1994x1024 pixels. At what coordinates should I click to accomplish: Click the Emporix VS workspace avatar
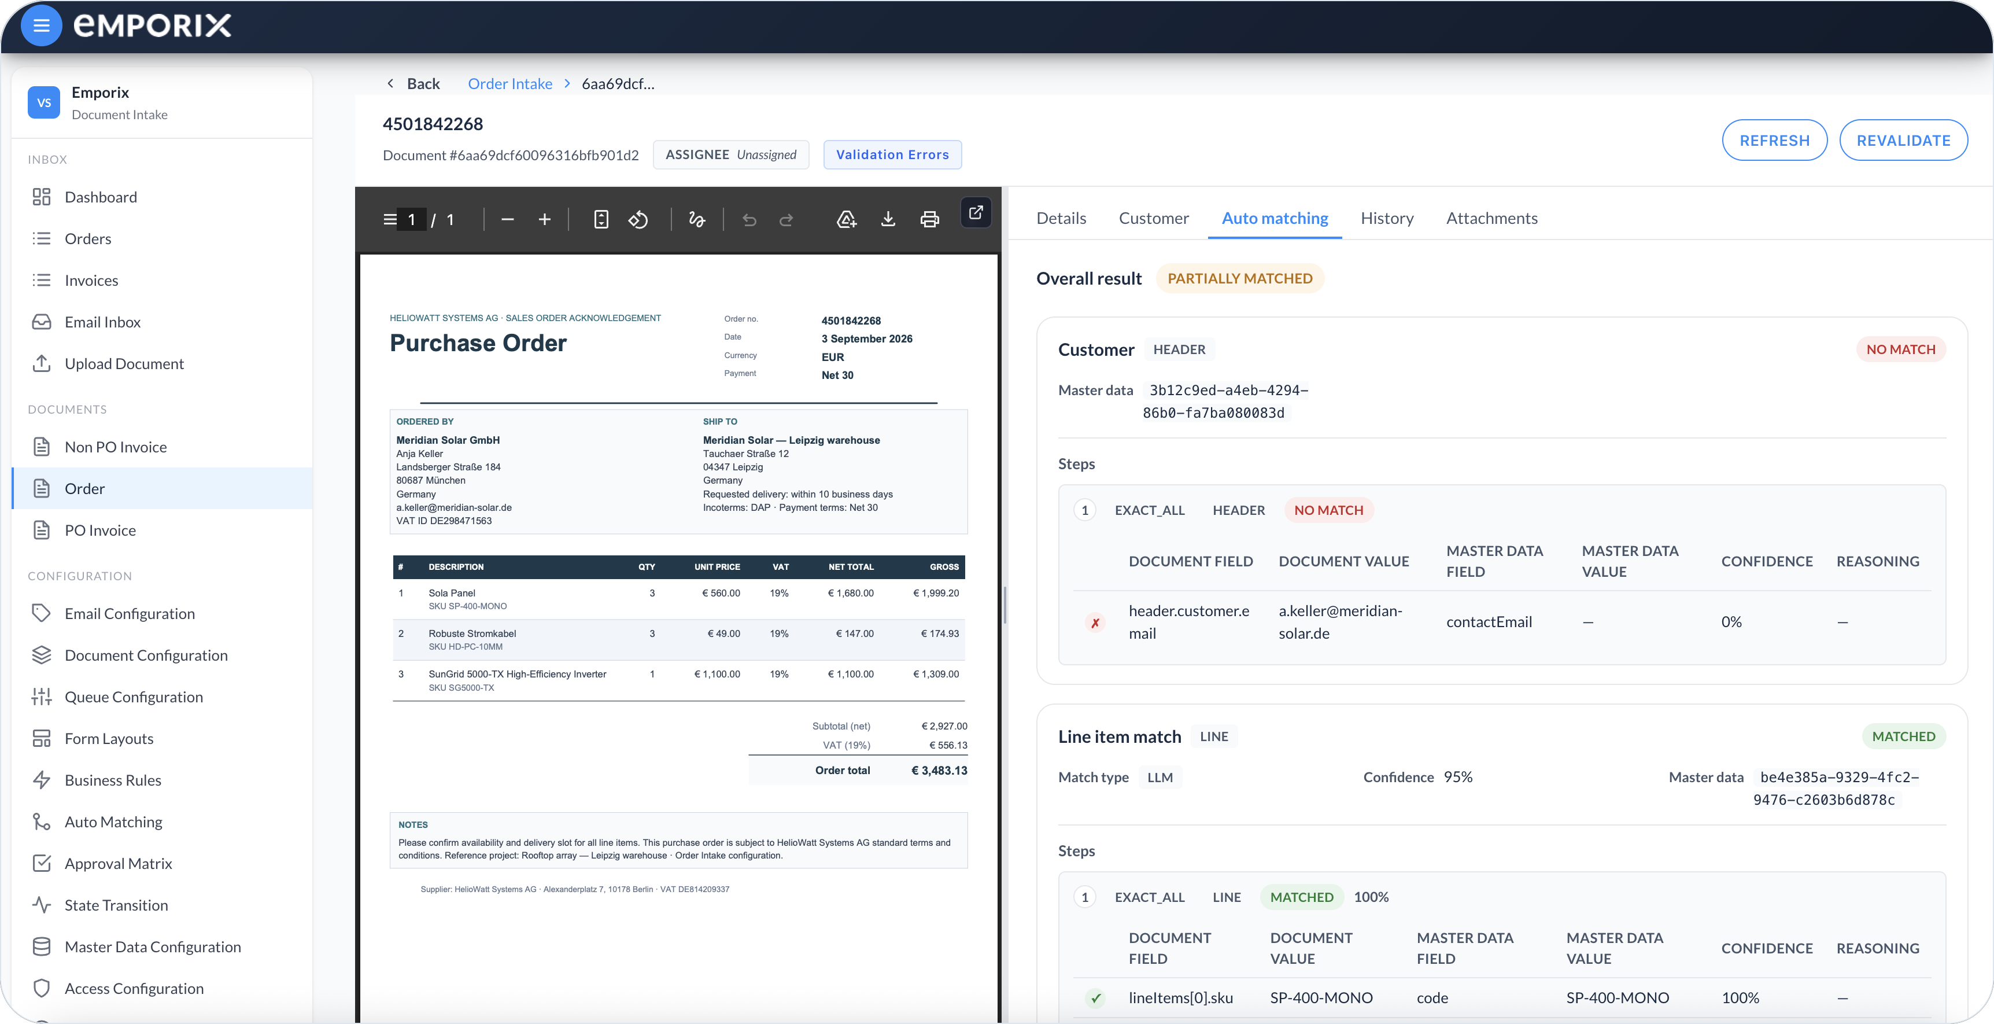pos(43,102)
